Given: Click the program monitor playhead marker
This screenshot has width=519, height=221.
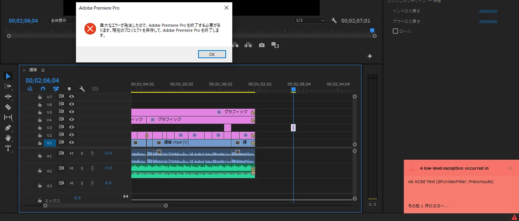Looking at the screenshot, I should (x=372, y=30).
